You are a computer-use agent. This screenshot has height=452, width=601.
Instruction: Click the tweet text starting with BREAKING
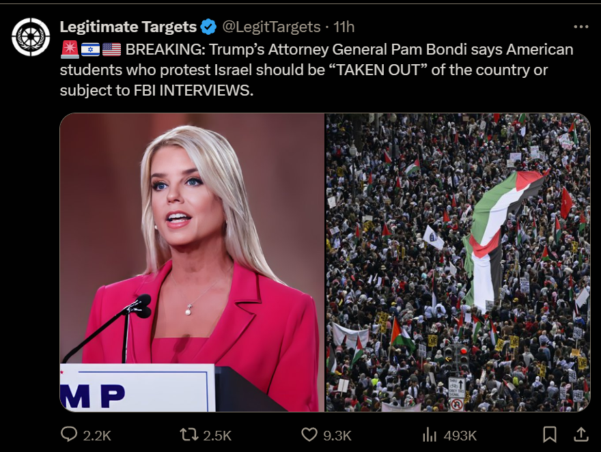317,70
